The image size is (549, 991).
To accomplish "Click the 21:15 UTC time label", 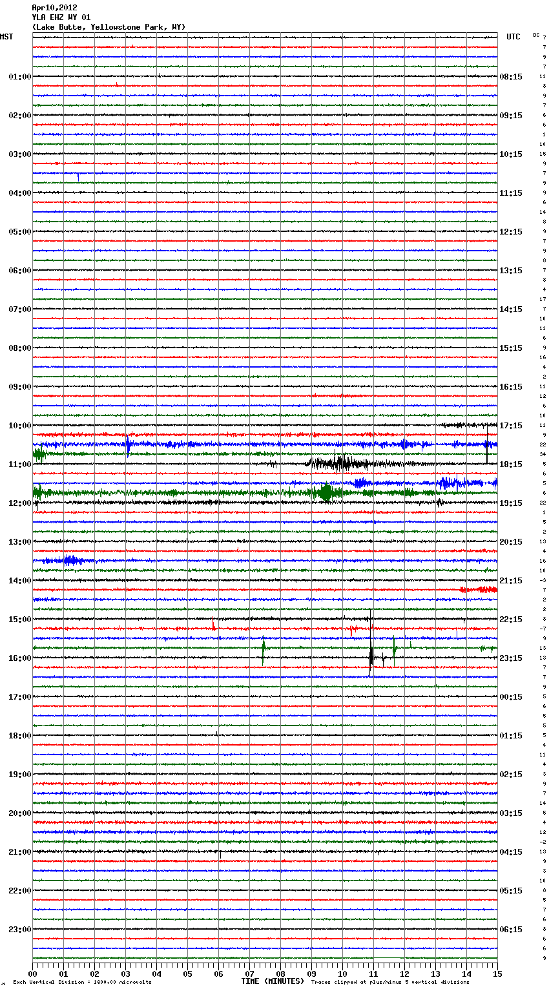I will [511, 581].
